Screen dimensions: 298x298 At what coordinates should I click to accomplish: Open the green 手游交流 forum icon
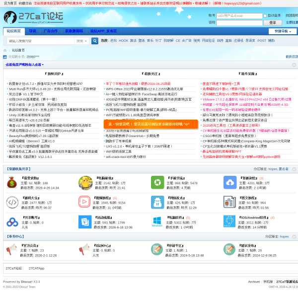pos(157,182)
